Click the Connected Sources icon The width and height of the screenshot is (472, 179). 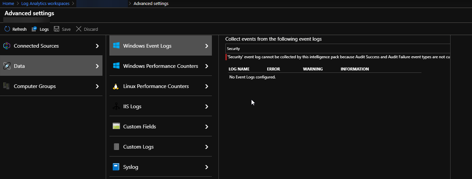pos(7,46)
